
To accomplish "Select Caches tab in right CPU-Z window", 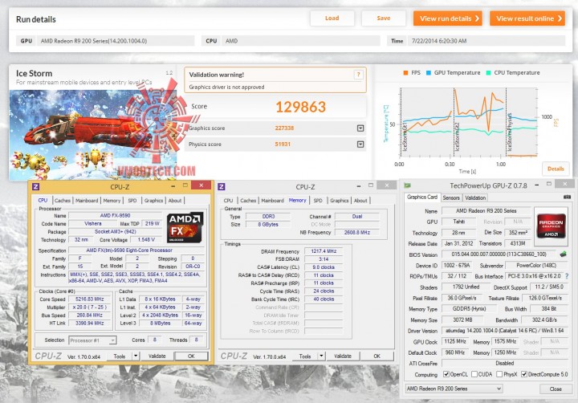I will [248, 201].
